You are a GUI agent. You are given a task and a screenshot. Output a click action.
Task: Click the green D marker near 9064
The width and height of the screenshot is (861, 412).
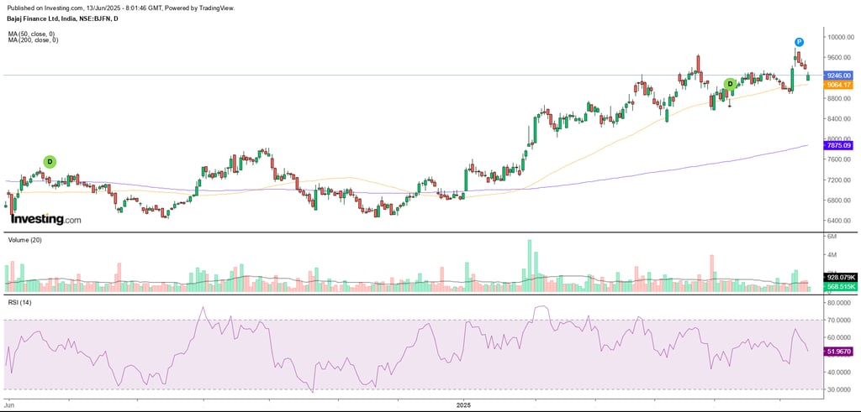tap(730, 84)
